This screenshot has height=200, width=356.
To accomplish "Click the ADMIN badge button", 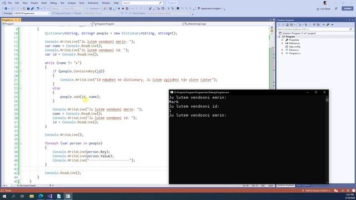I will (x=347, y=8).
